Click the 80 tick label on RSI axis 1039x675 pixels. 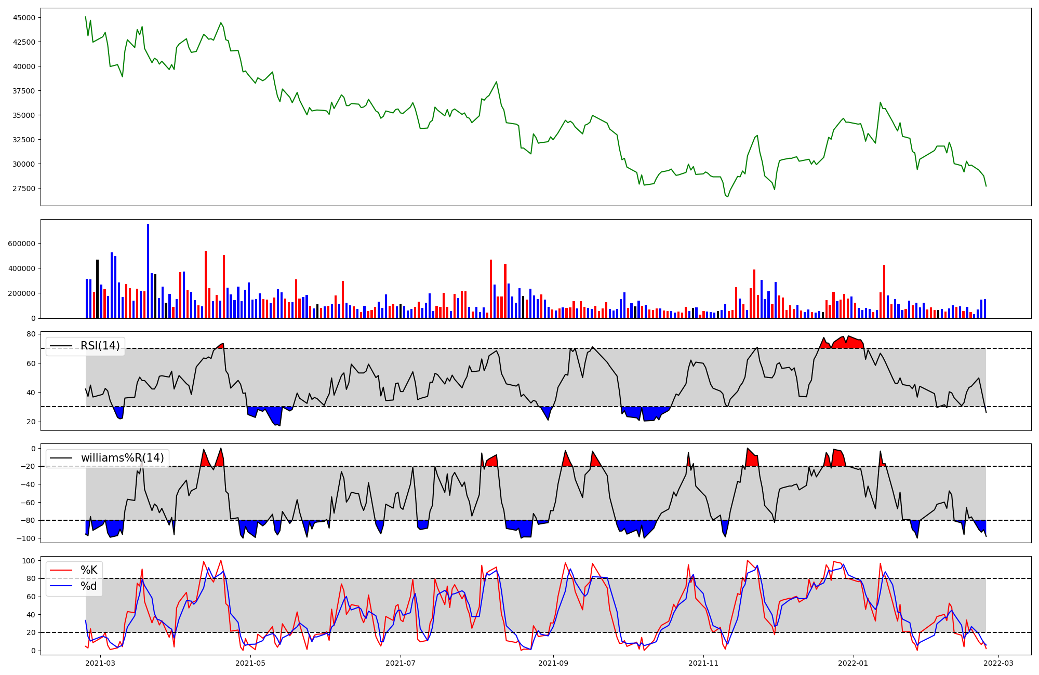(31, 334)
